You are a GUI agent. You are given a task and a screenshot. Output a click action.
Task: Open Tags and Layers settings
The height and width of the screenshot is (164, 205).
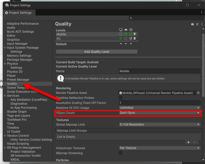point(19,116)
